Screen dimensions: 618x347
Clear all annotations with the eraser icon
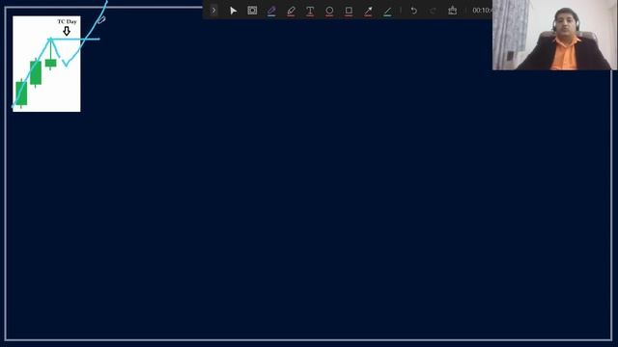453,11
